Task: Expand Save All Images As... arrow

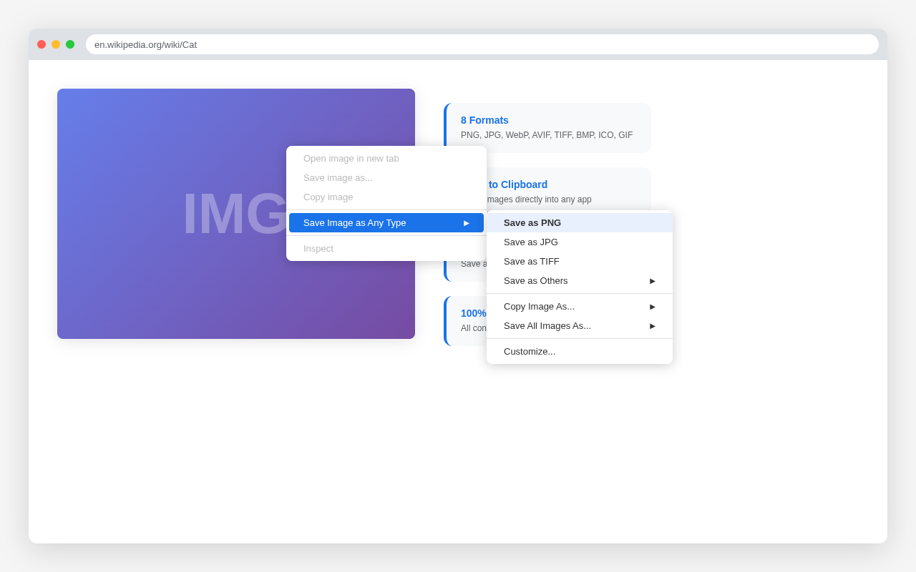Action: click(x=652, y=325)
